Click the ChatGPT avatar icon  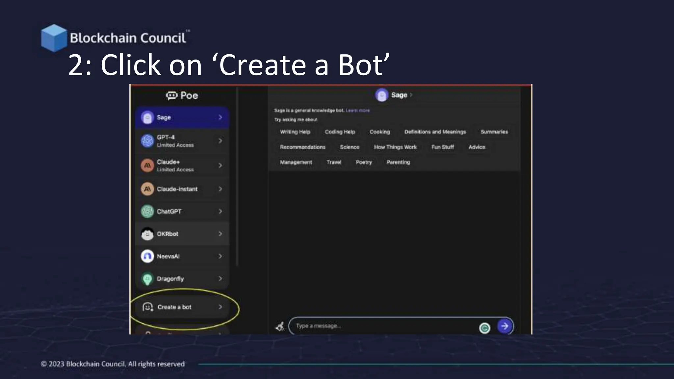(x=147, y=211)
